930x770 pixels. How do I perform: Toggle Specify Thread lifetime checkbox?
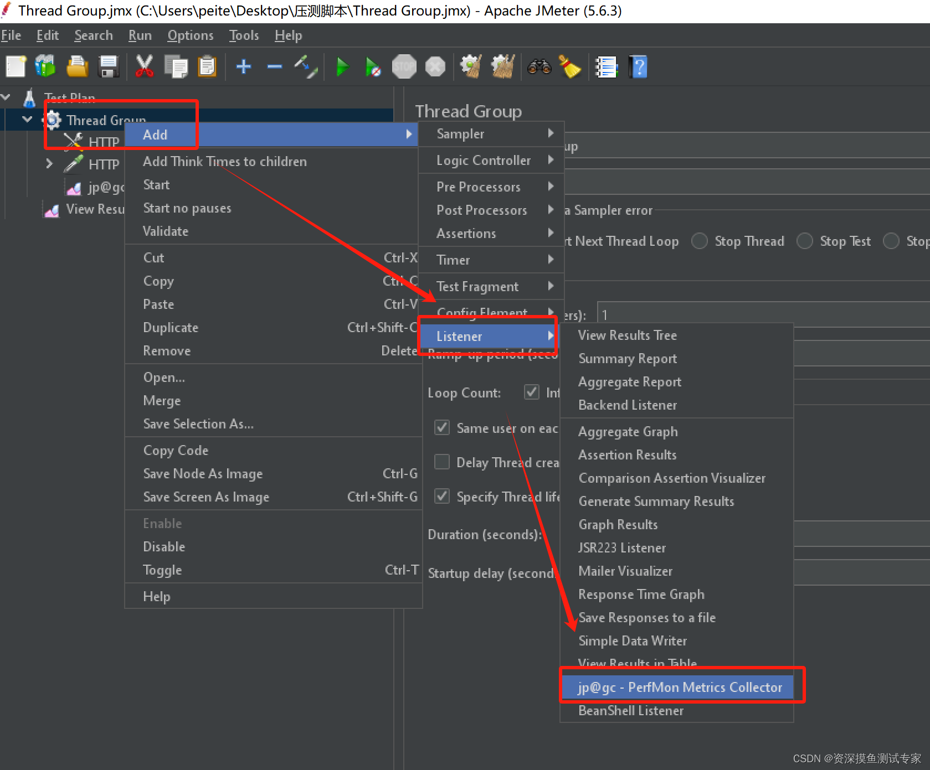(442, 496)
